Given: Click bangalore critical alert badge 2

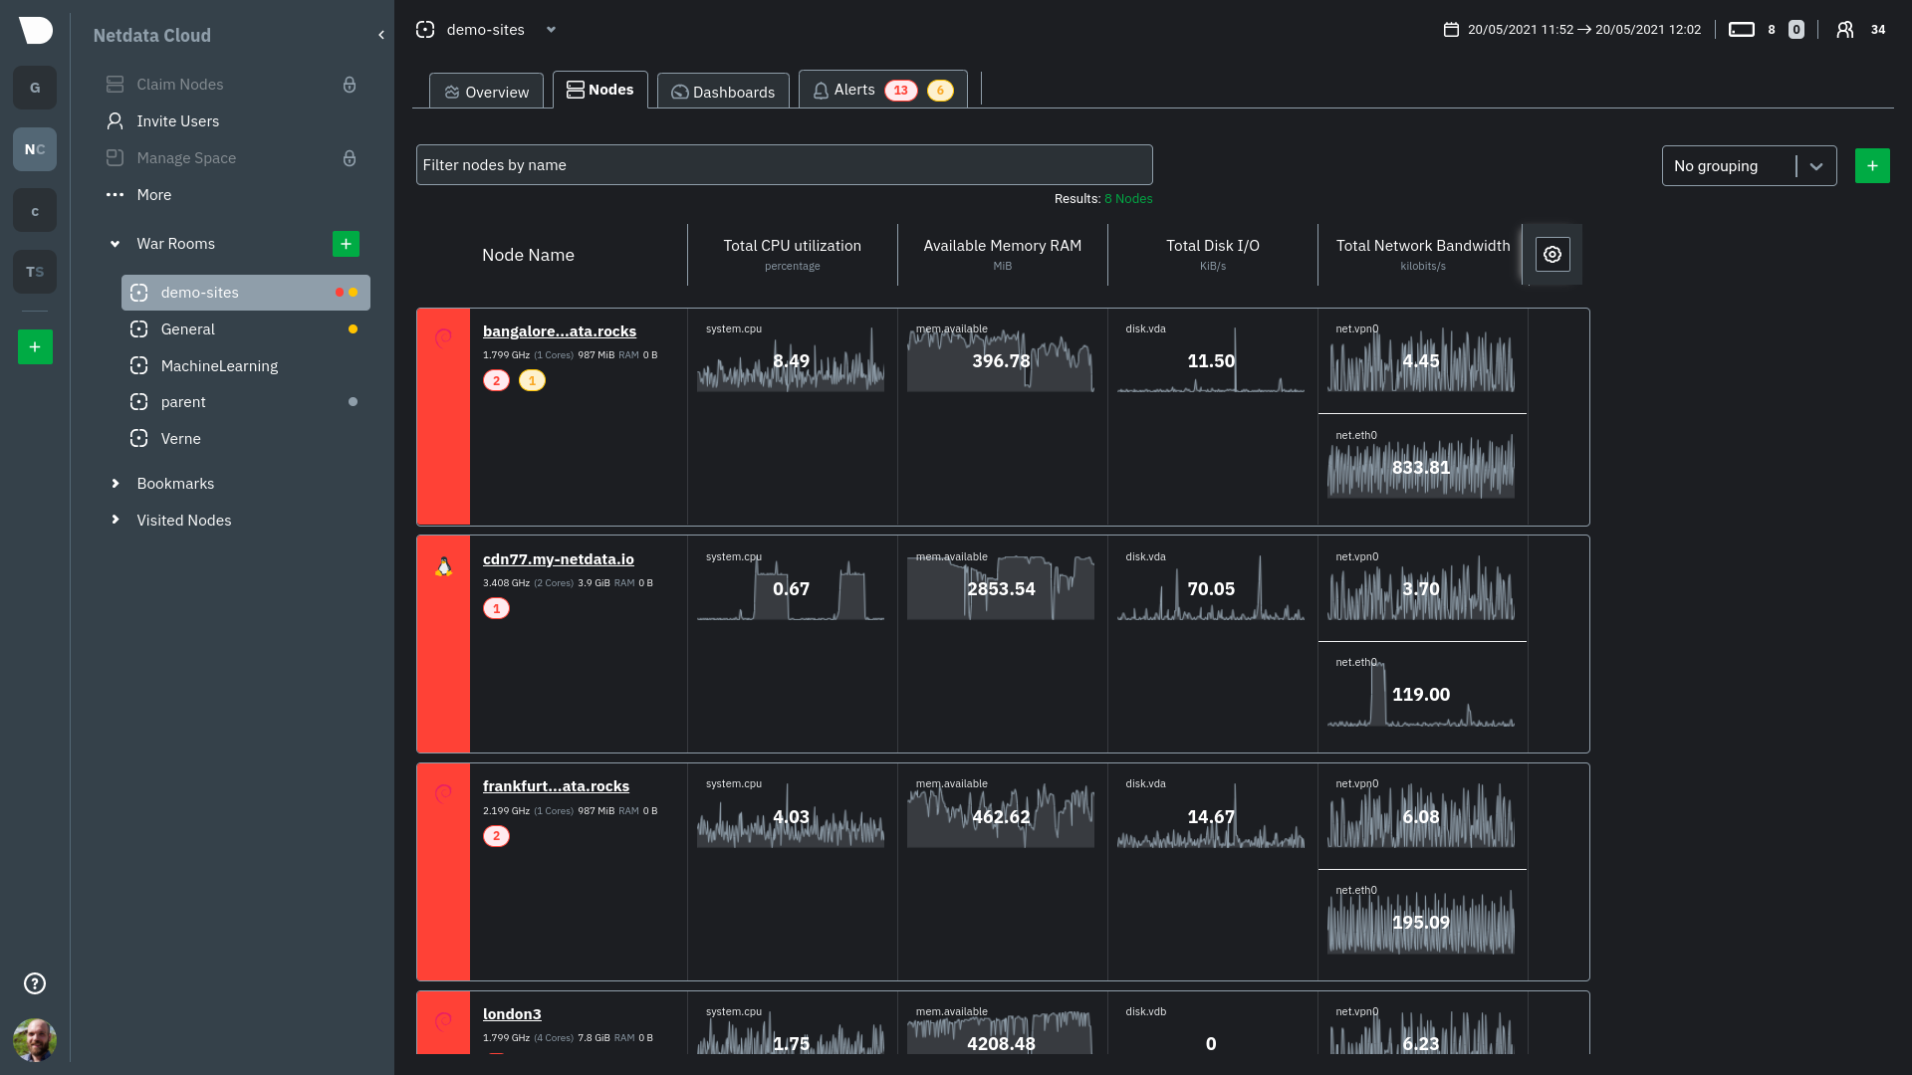Looking at the screenshot, I should [x=497, y=380].
